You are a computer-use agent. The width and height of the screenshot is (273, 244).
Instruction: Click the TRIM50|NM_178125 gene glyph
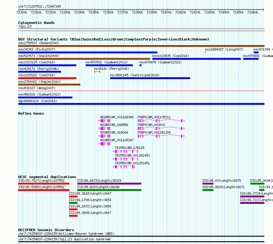pos(125,151)
